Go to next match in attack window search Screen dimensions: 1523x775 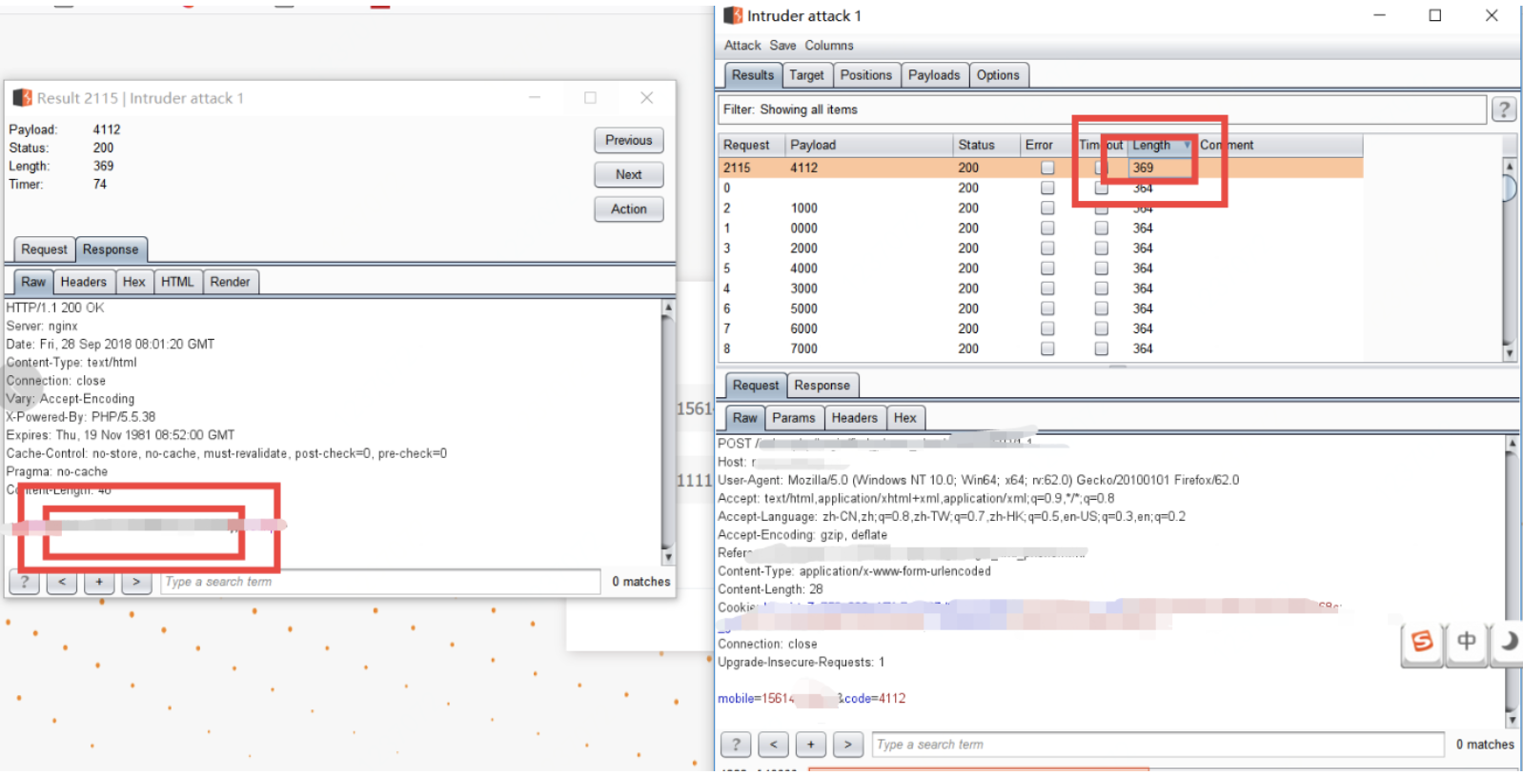[847, 745]
